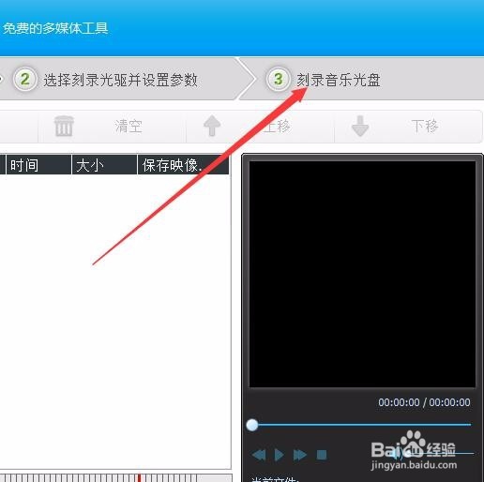Click the trash can clear icon

click(x=64, y=127)
